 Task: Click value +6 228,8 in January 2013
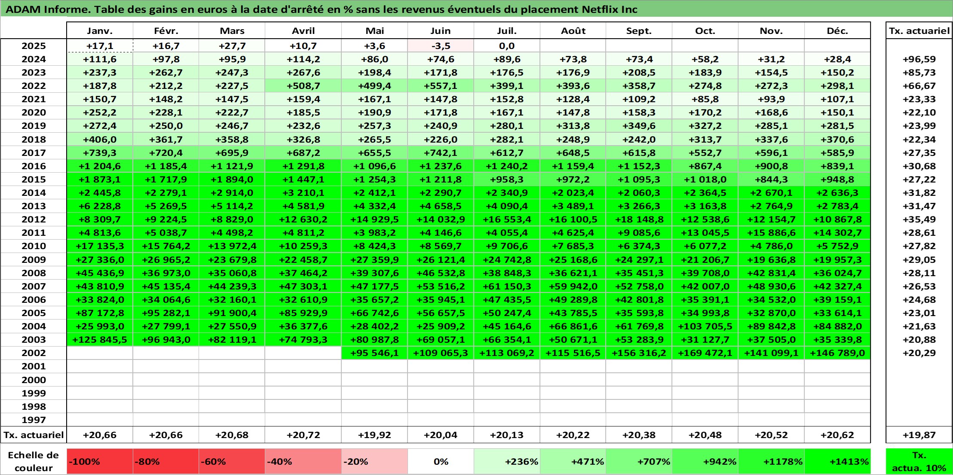pos(100,206)
